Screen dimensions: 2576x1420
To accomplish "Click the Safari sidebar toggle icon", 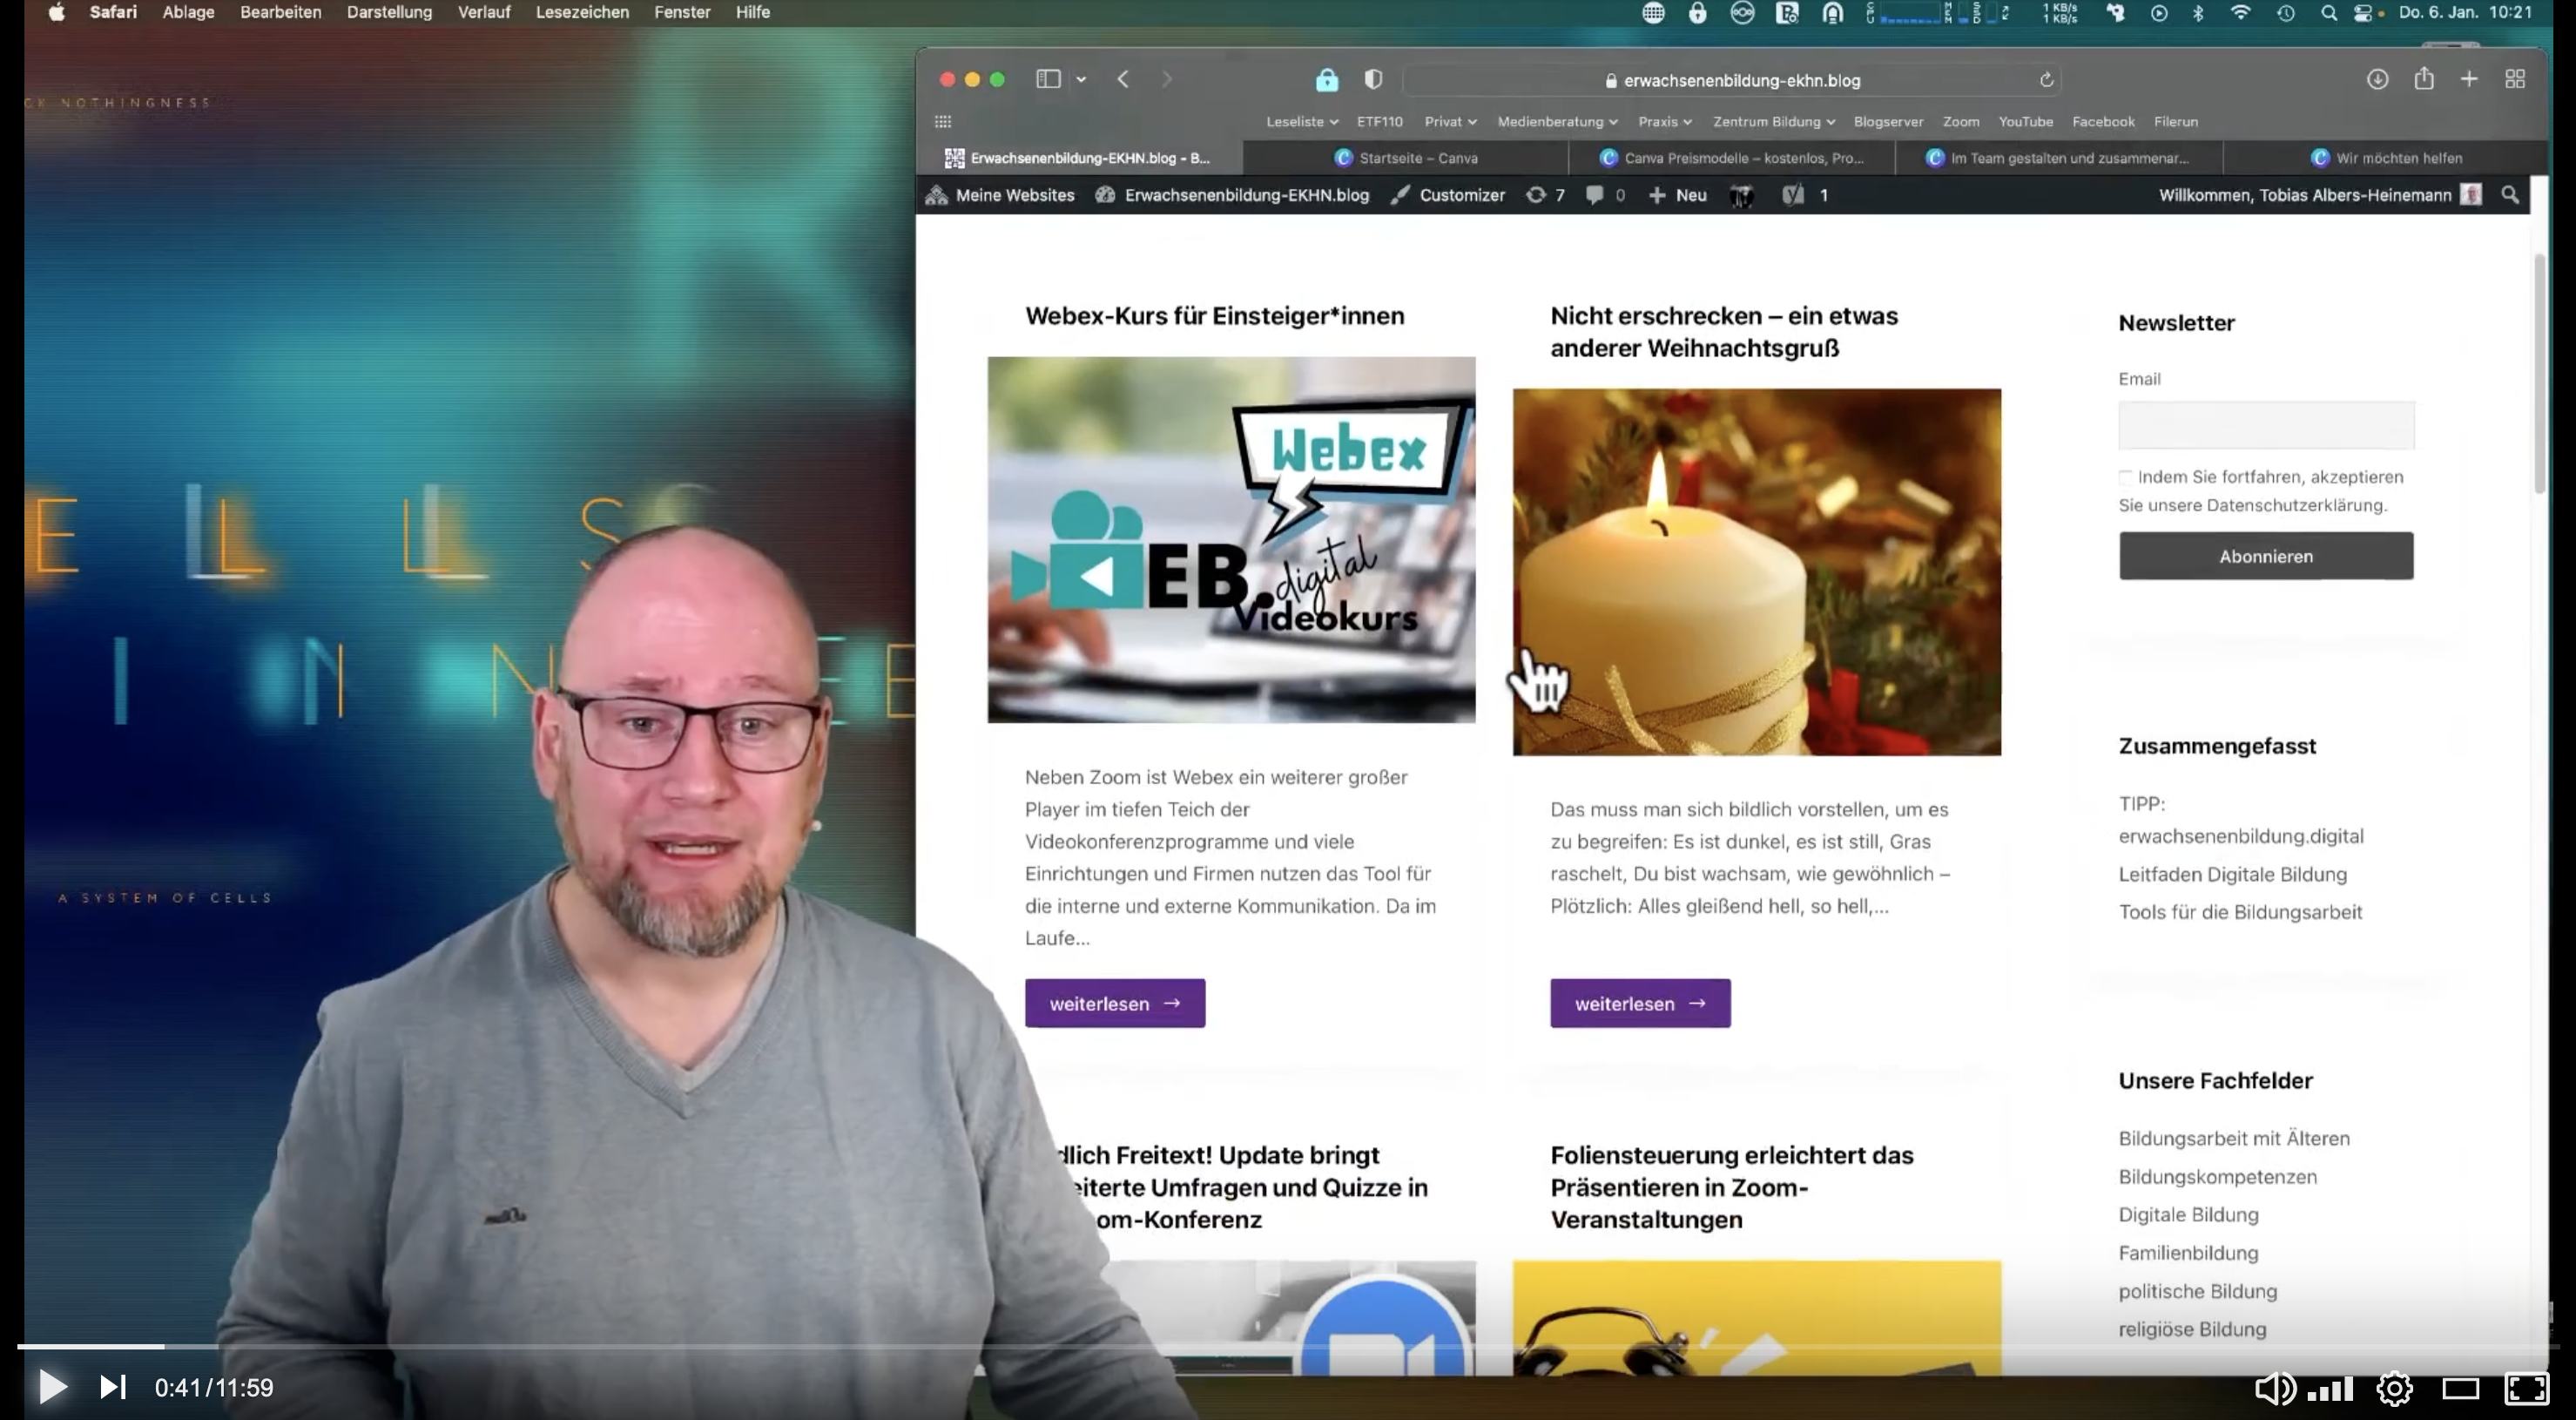I will click(1048, 79).
